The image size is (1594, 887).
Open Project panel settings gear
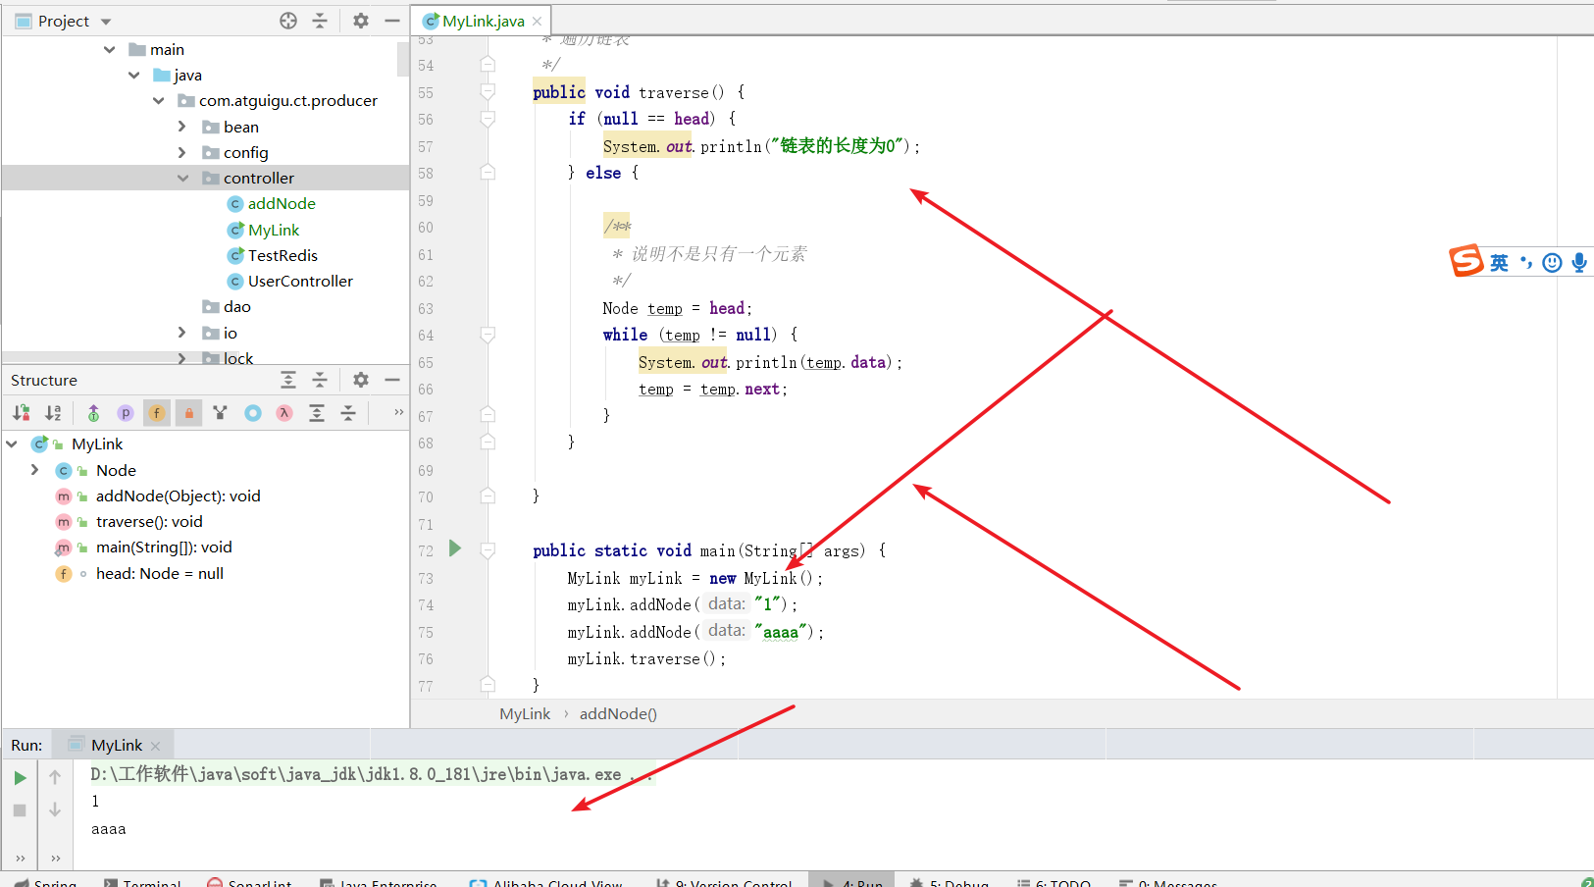point(361,21)
